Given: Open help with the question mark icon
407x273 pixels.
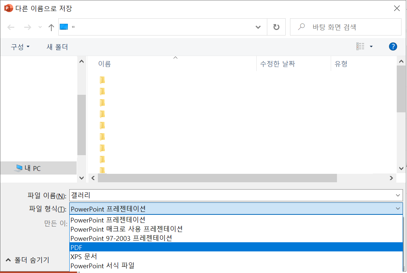Looking at the screenshot, I should [x=393, y=46].
